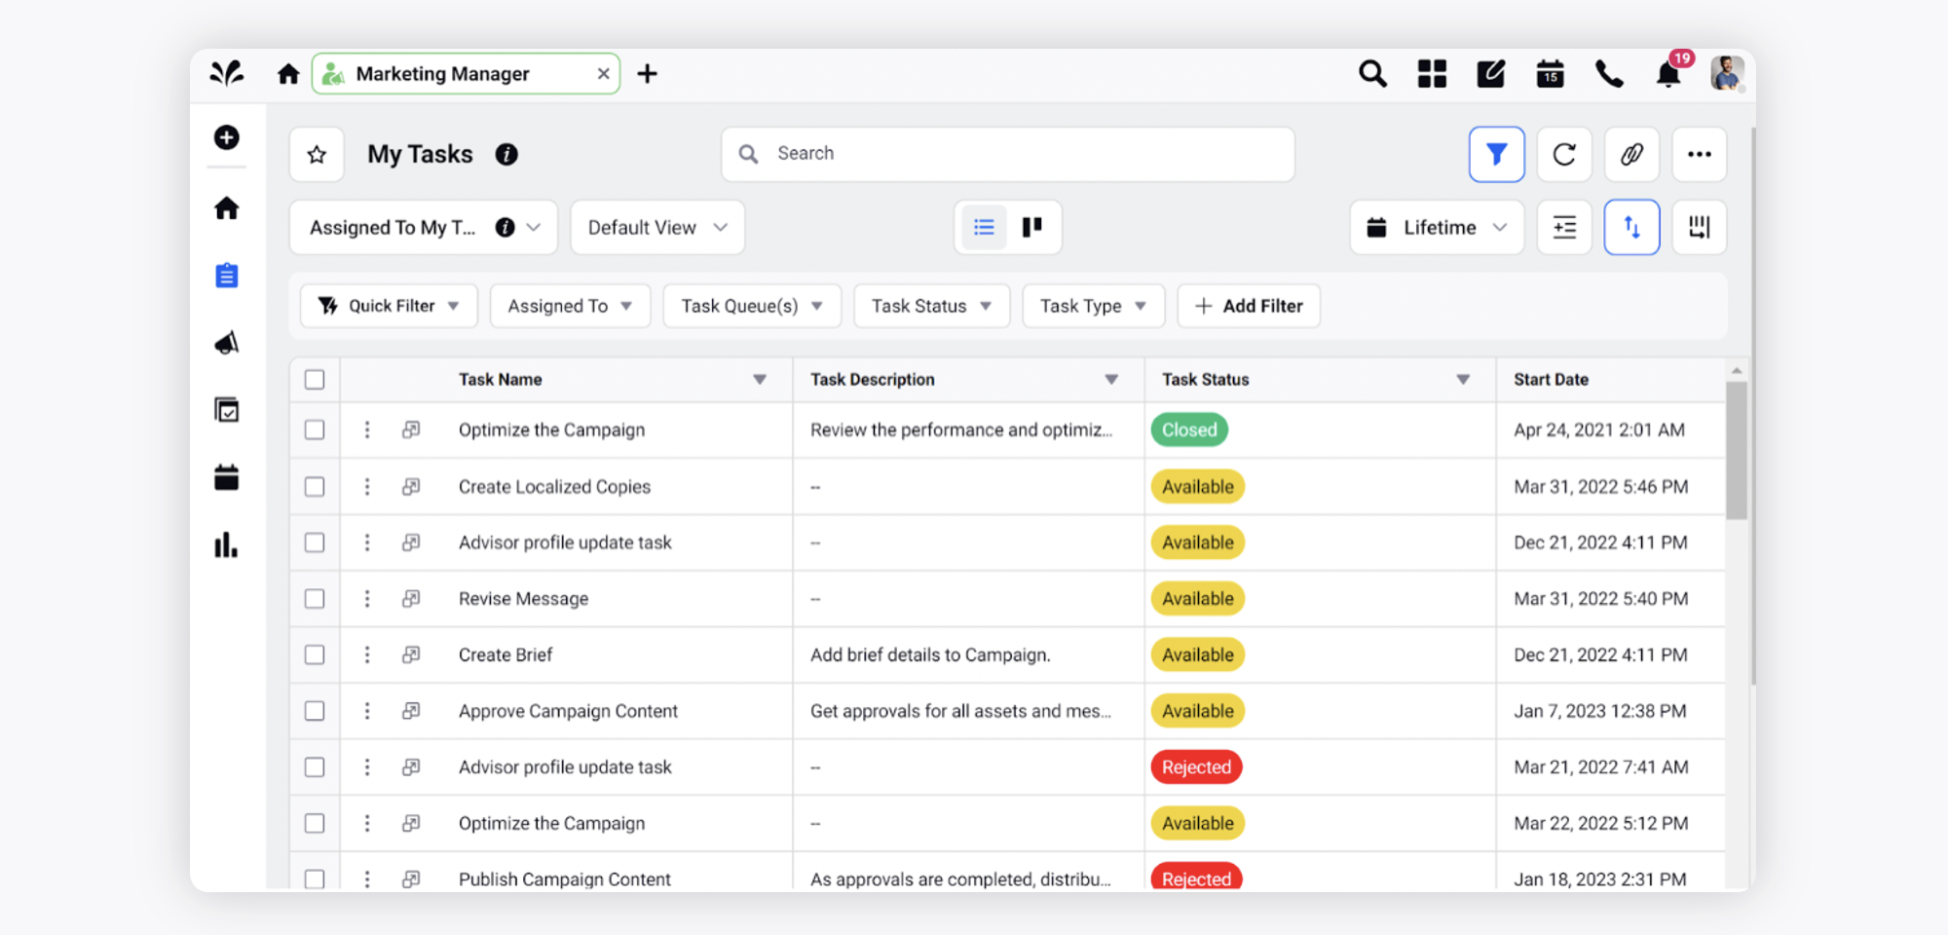Click Add Filter button
This screenshot has width=1948, height=935.
tap(1249, 306)
